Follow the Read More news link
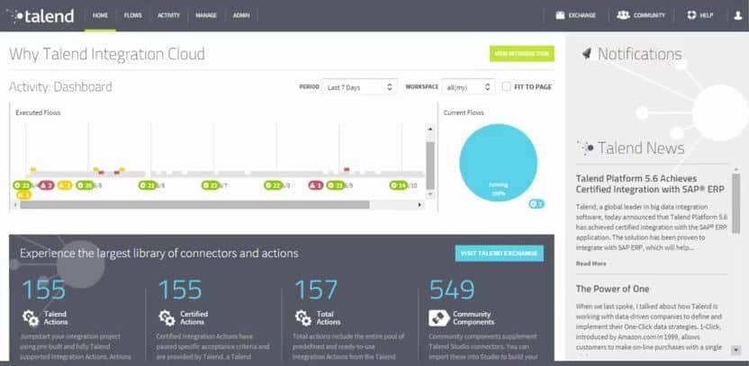Screen dimensions: 749x366 tap(591, 263)
